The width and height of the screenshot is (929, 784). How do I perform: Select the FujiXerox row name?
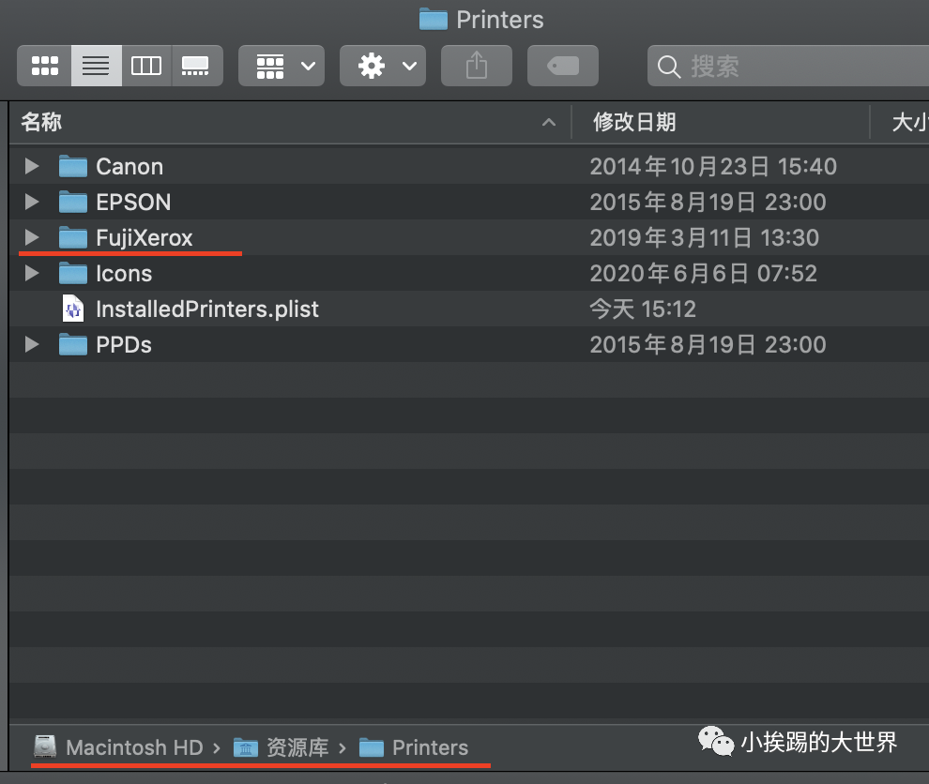144,238
